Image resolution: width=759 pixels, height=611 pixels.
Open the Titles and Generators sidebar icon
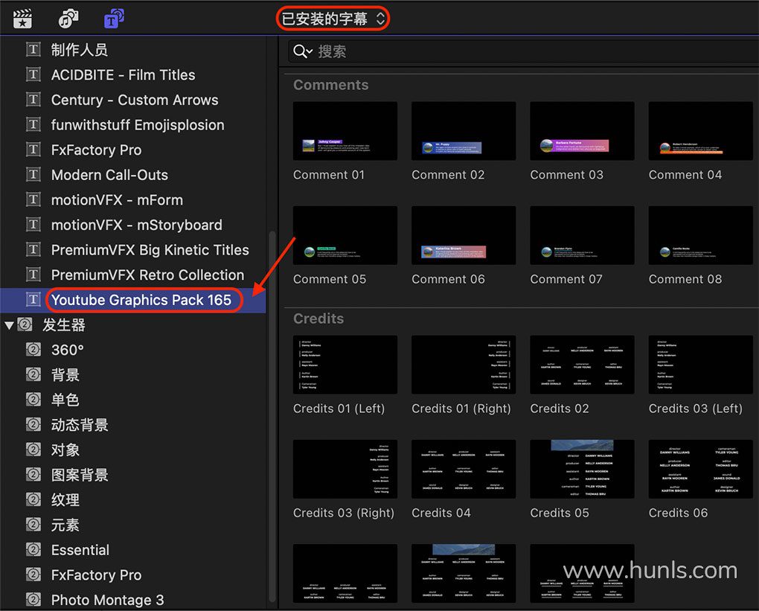[x=114, y=19]
